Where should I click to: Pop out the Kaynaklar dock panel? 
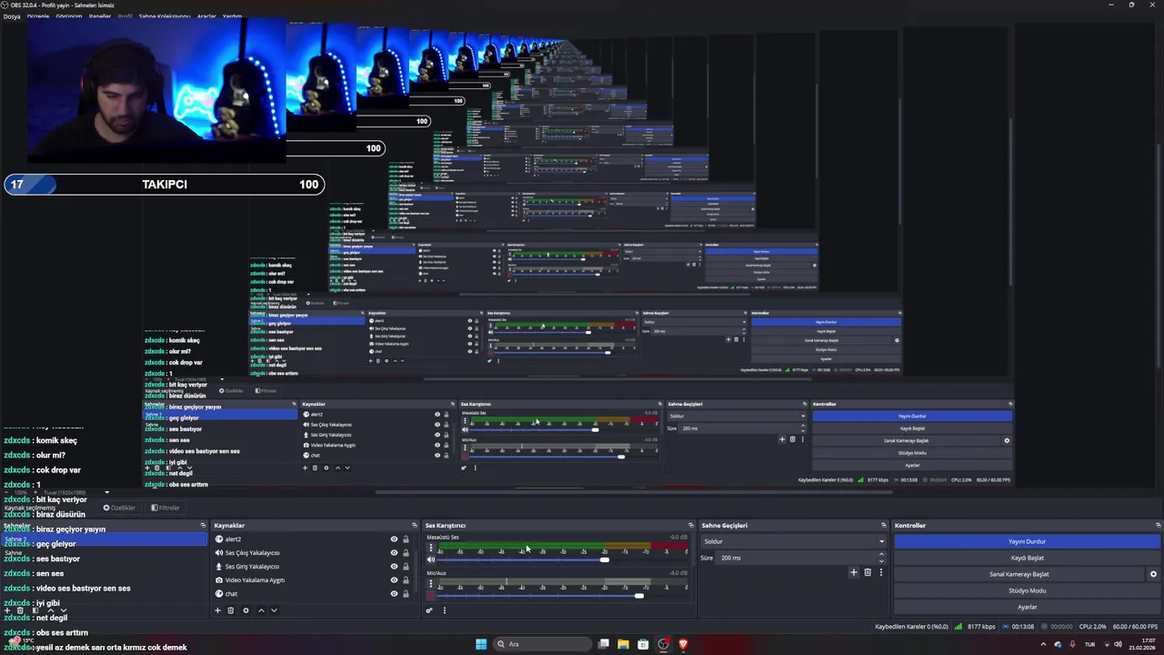tap(414, 525)
